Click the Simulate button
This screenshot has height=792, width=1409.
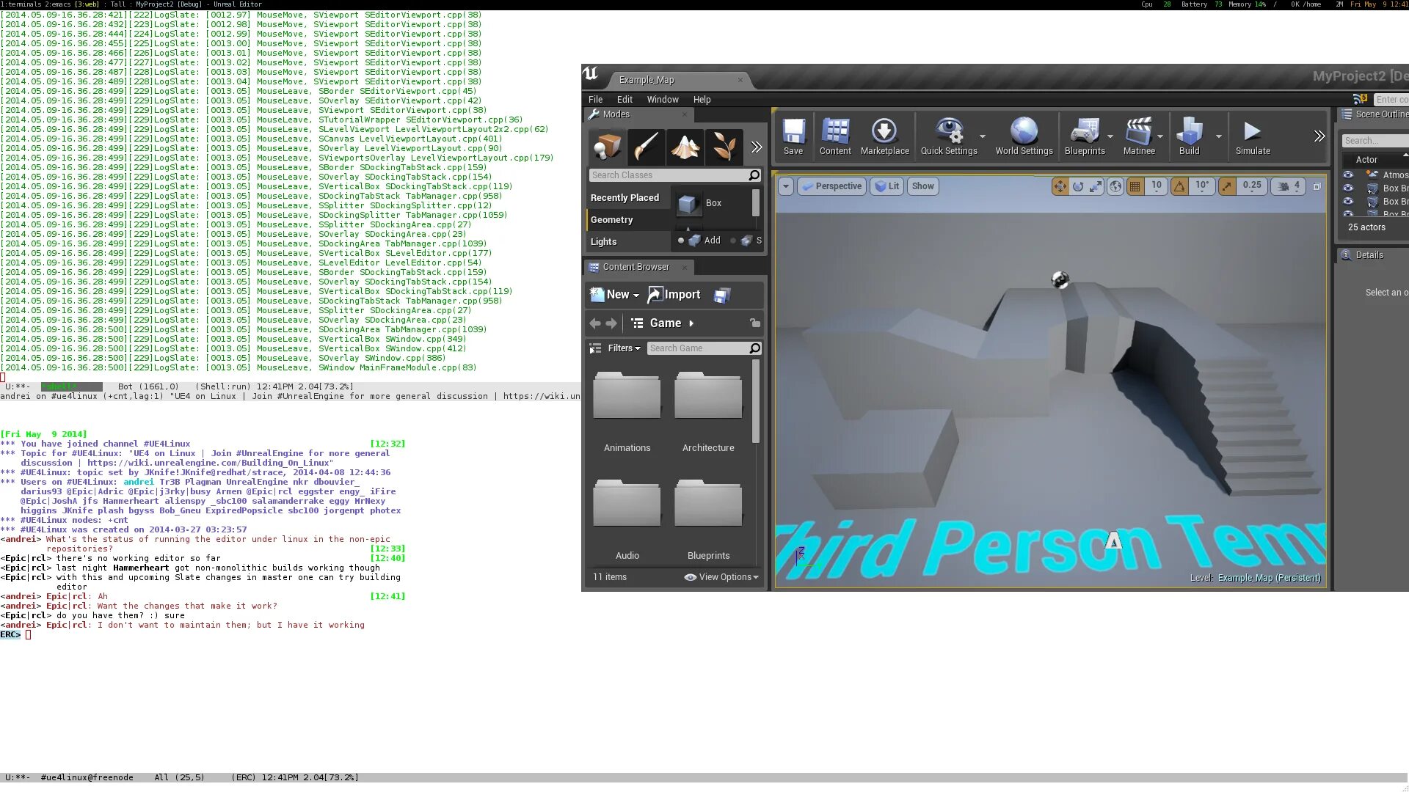click(1252, 136)
